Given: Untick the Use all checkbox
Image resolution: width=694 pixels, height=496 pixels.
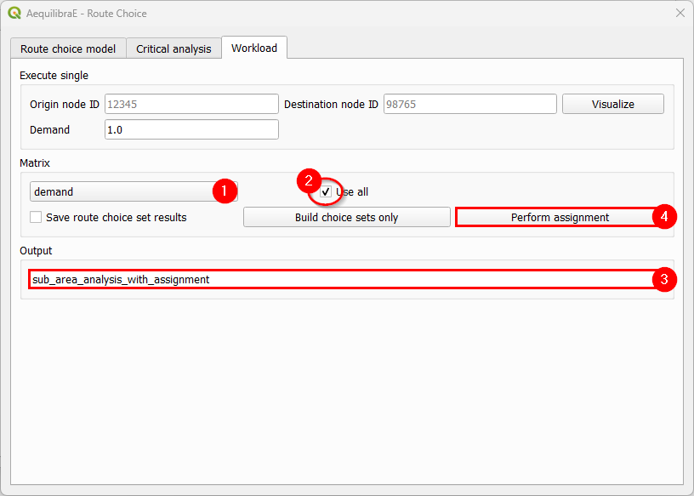Looking at the screenshot, I should coord(326,192).
